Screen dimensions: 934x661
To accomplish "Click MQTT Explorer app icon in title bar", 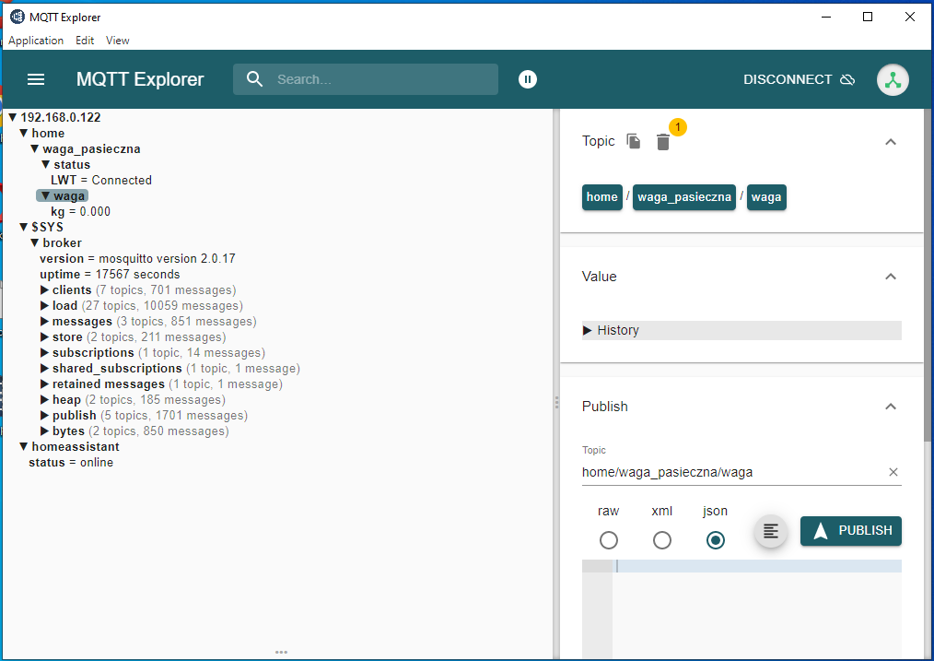I will coord(18,17).
